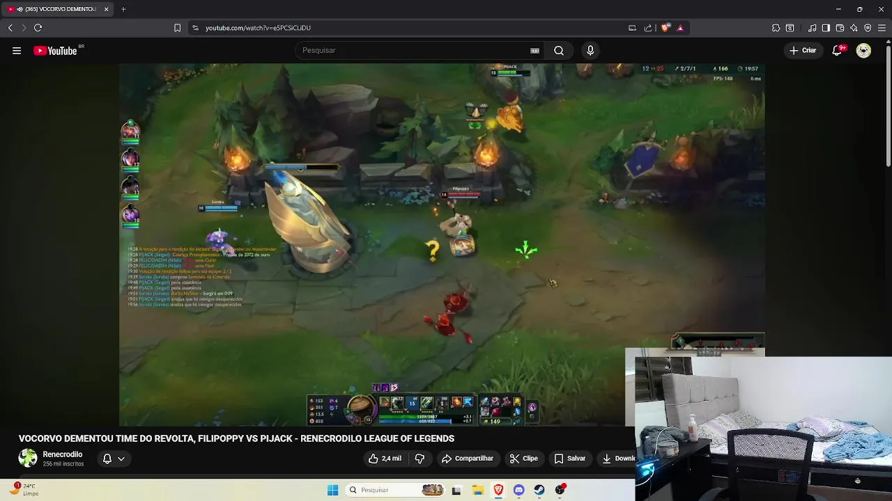Image resolution: width=892 pixels, height=501 pixels.
Task: Go forward in browser history
Action: [24, 28]
